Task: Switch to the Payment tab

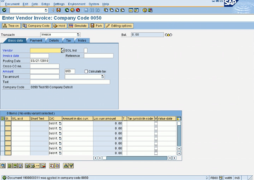Action: pos(36,41)
